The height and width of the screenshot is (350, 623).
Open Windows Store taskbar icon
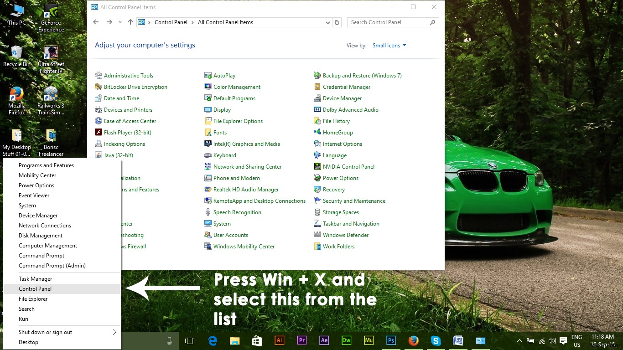[257, 340]
